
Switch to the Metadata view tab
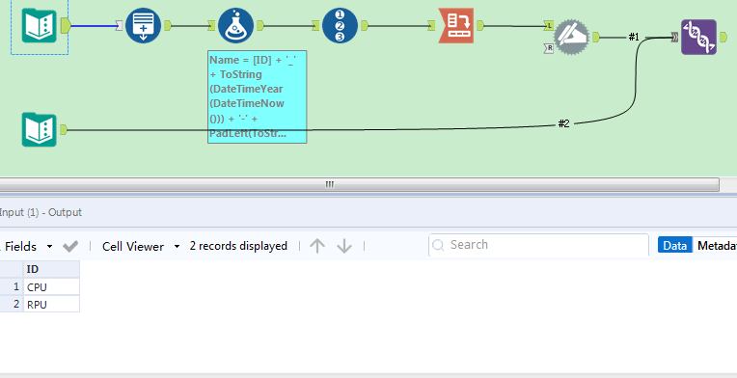(715, 245)
